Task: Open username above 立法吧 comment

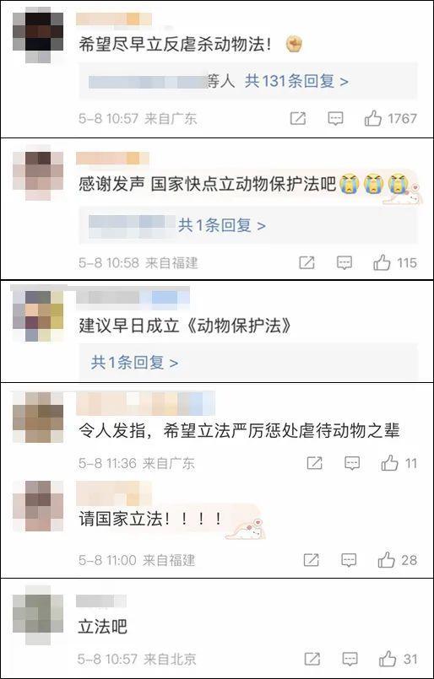Action: tap(101, 601)
